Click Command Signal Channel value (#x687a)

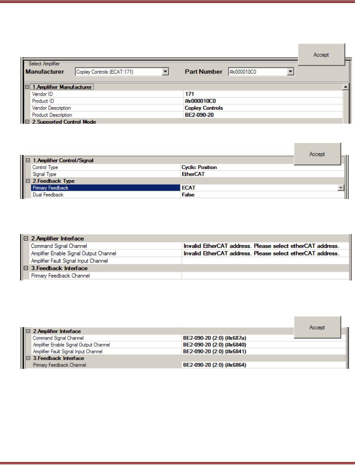[x=215, y=338]
